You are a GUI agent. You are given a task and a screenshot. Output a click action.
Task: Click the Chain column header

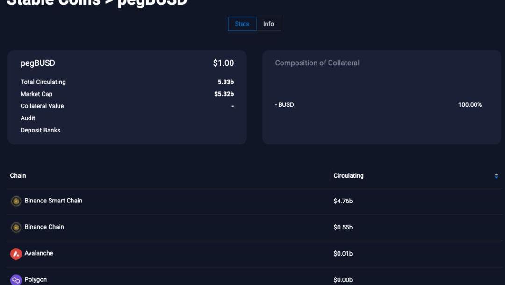click(x=18, y=175)
